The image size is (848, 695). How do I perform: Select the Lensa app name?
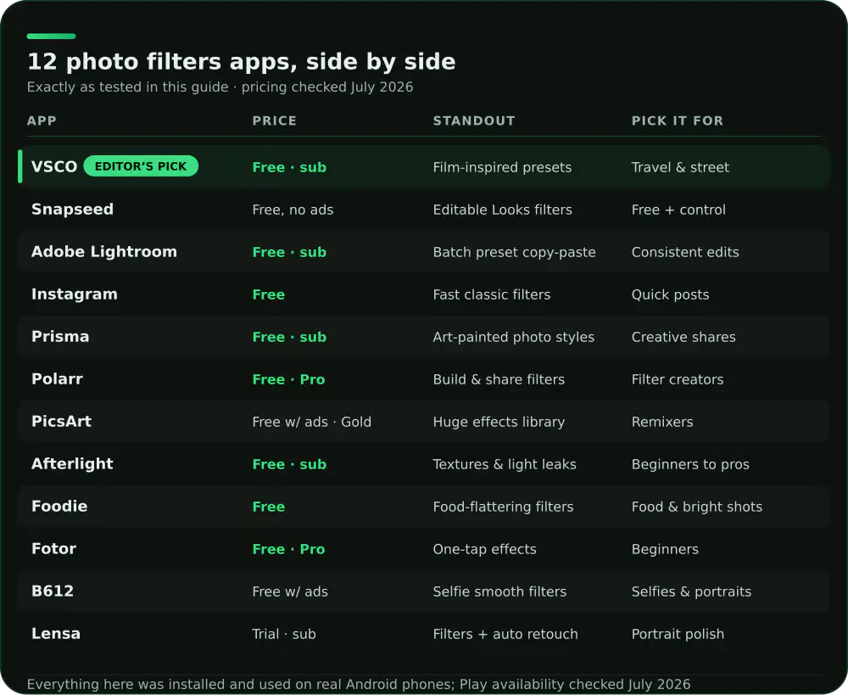(x=56, y=633)
